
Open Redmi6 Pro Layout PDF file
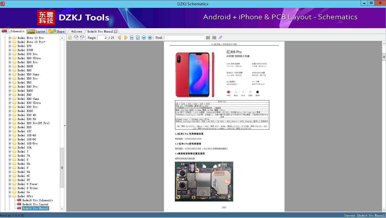click(35, 204)
